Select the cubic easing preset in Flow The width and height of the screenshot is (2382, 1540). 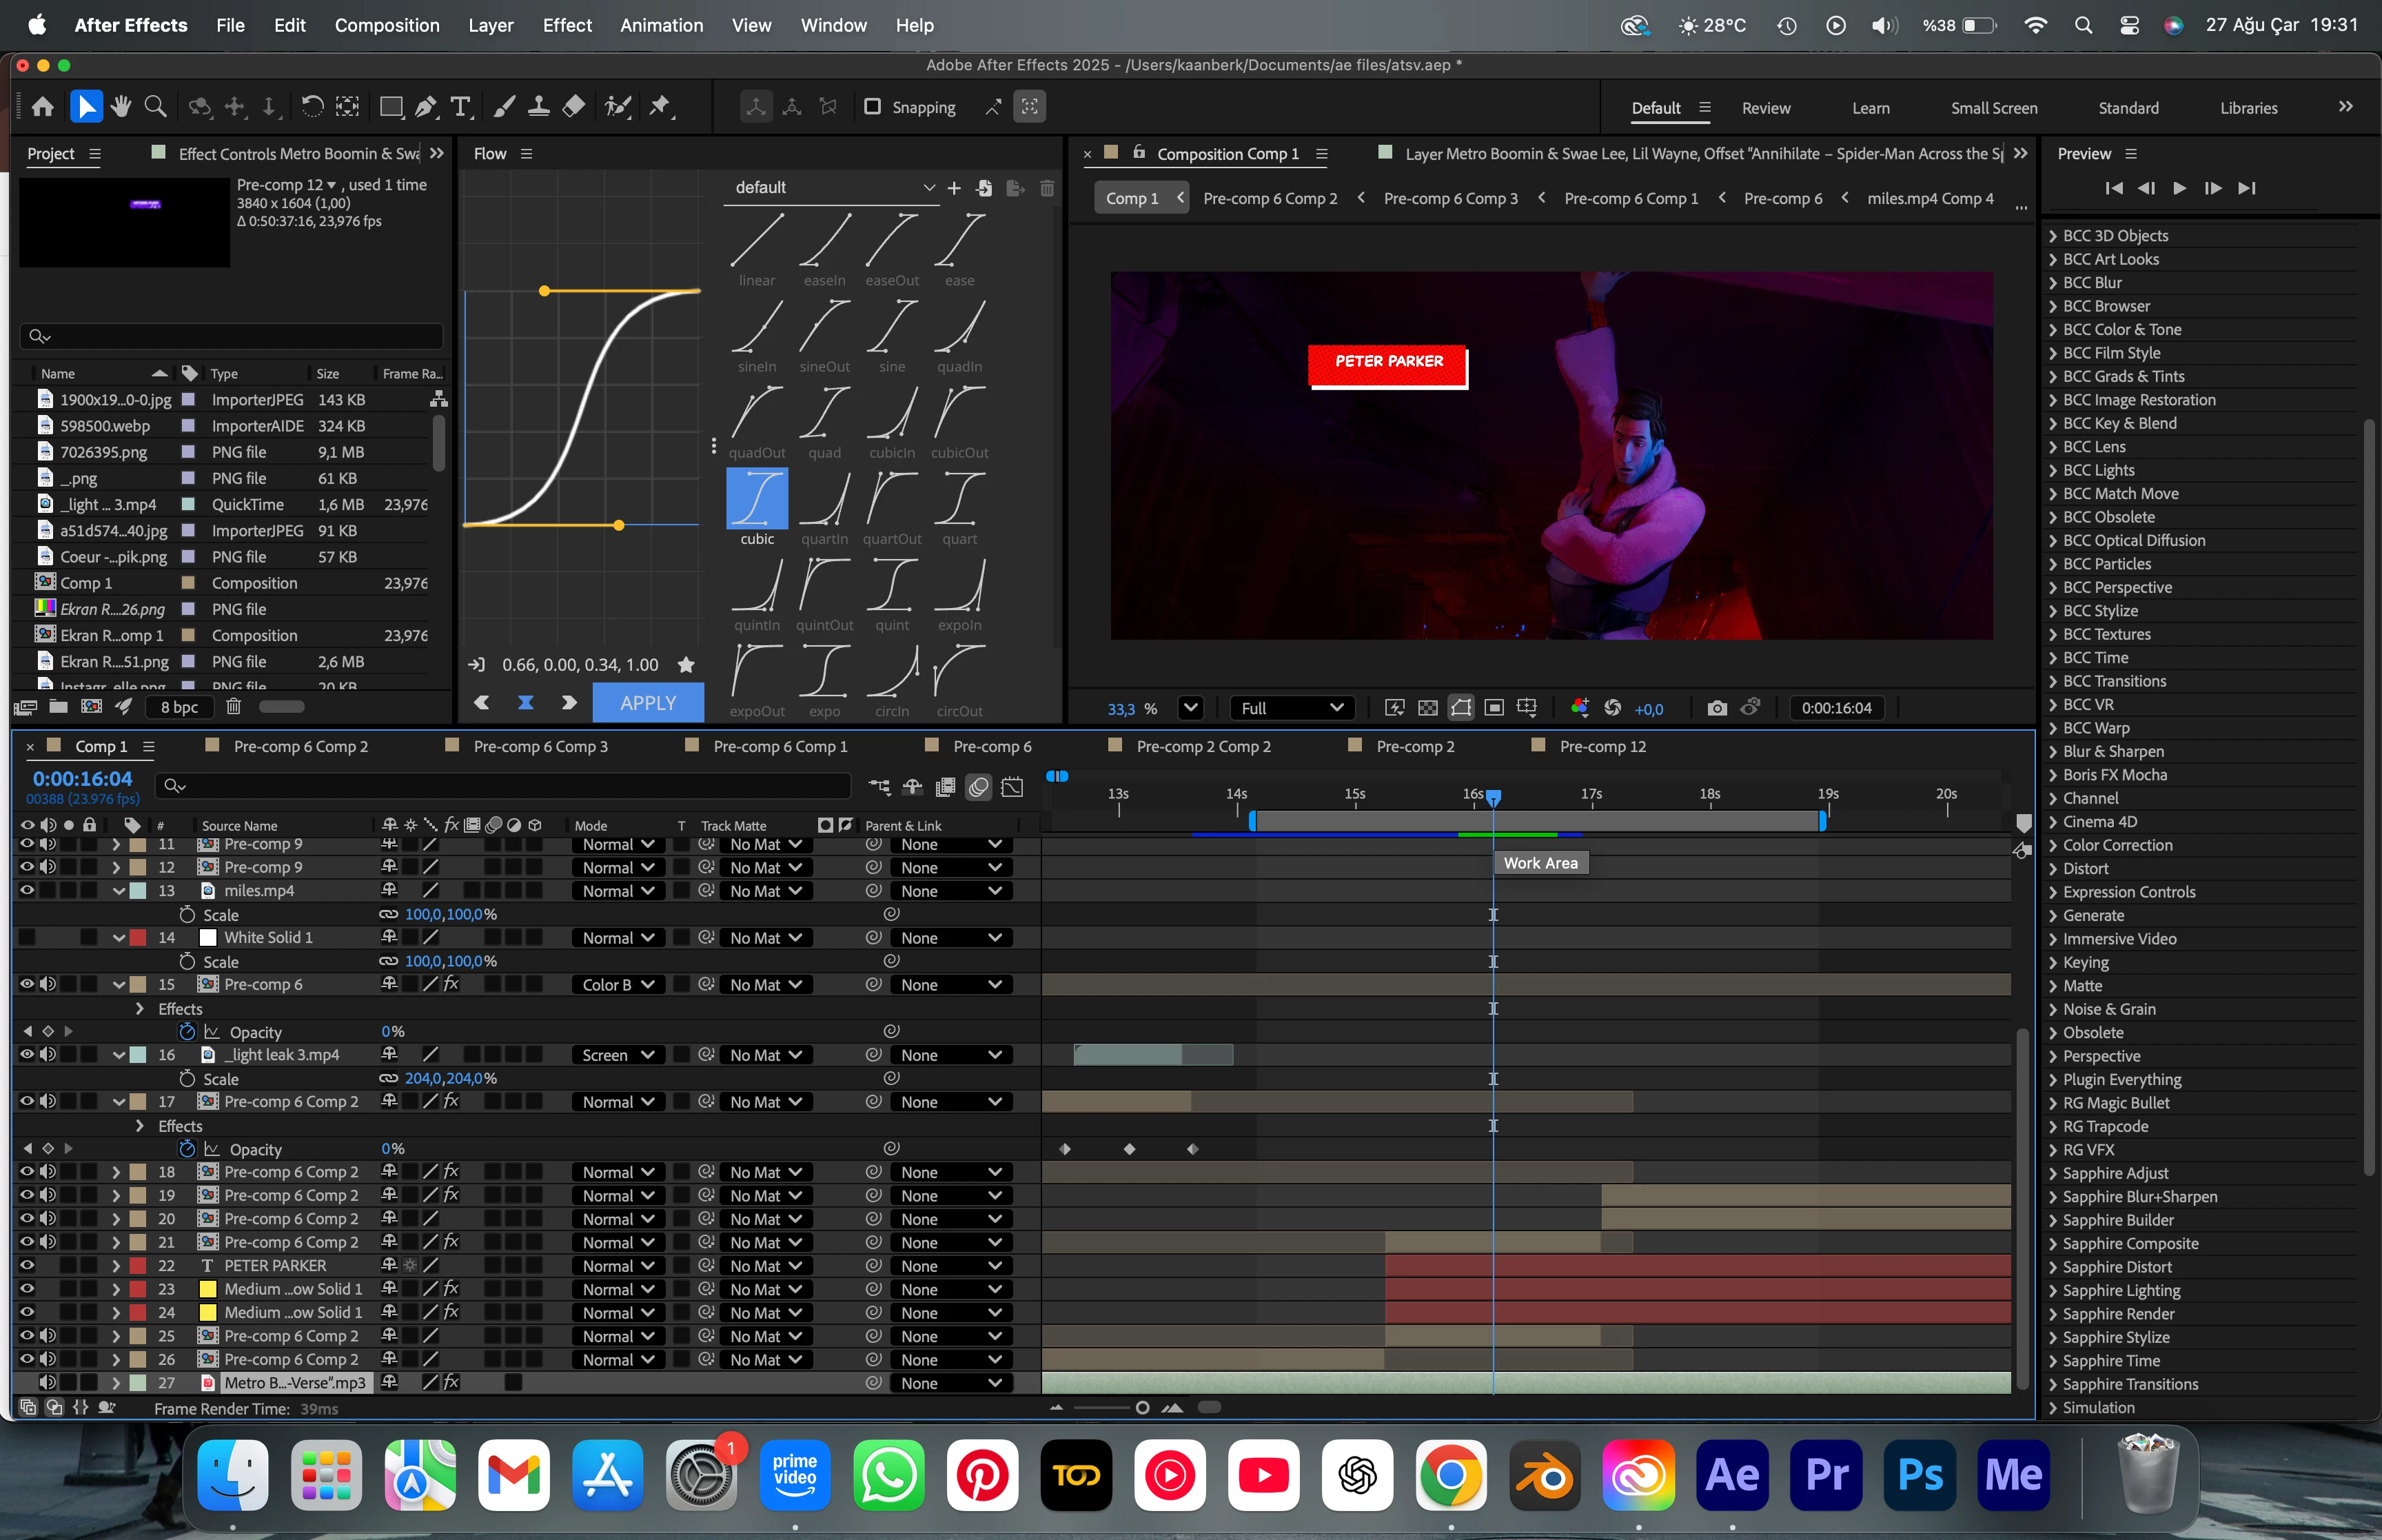757,498
